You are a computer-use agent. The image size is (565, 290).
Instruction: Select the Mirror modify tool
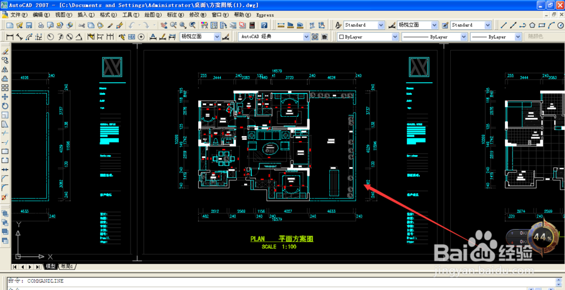click(5, 69)
